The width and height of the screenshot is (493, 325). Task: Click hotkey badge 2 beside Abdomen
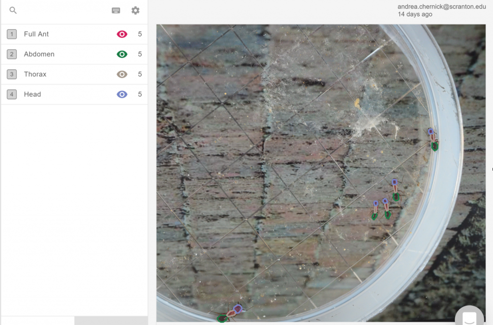[12, 54]
